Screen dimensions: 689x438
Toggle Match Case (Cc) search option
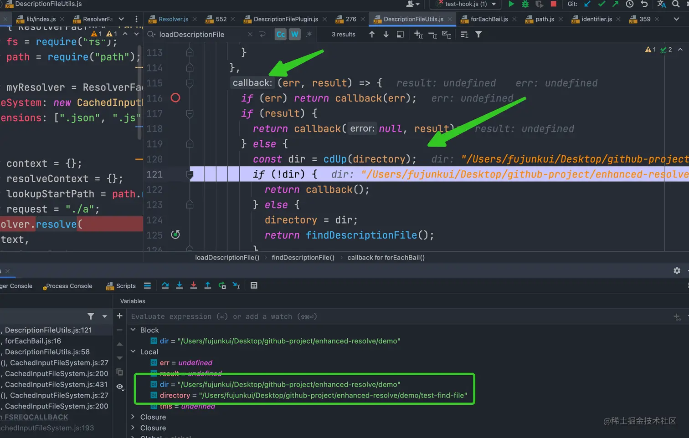click(281, 35)
